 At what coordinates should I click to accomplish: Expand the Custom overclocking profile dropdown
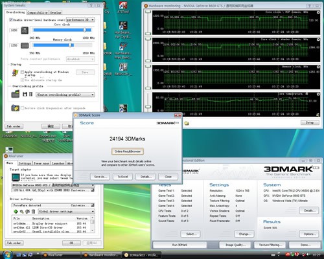tap(65, 95)
